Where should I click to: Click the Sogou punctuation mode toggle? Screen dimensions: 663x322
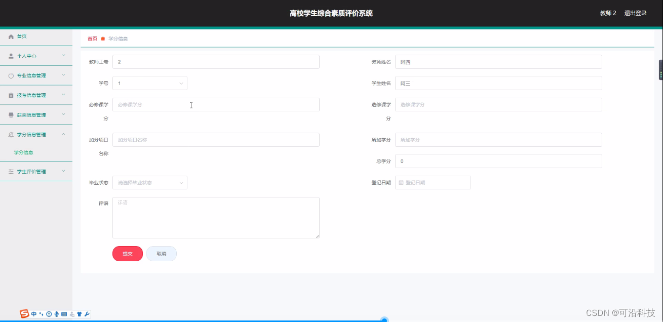point(41,314)
